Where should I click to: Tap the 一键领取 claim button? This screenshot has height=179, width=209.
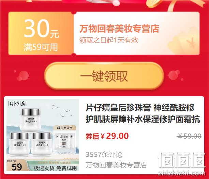click(x=104, y=76)
